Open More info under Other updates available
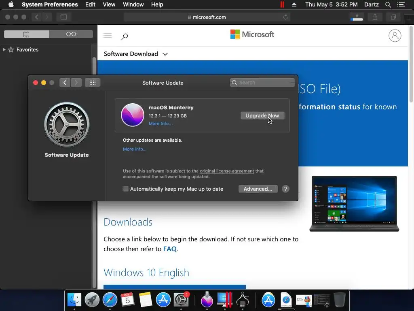This screenshot has height=311, width=414. click(x=134, y=149)
